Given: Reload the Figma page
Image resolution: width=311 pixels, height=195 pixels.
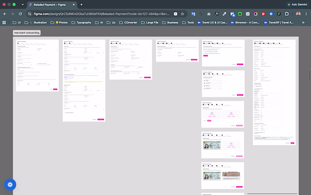Looking at the screenshot, I should 20,14.
